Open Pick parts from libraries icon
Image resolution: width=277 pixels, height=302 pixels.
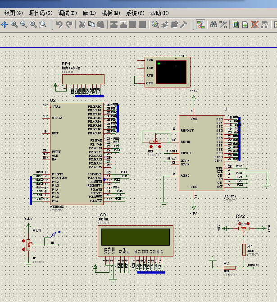click(x=155, y=25)
